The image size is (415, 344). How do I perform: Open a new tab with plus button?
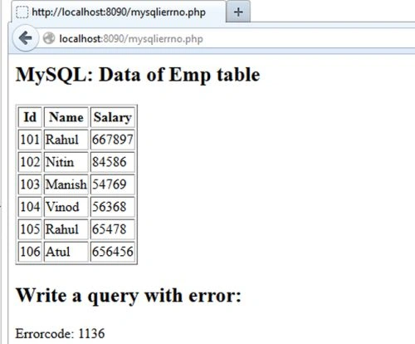(238, 12)
